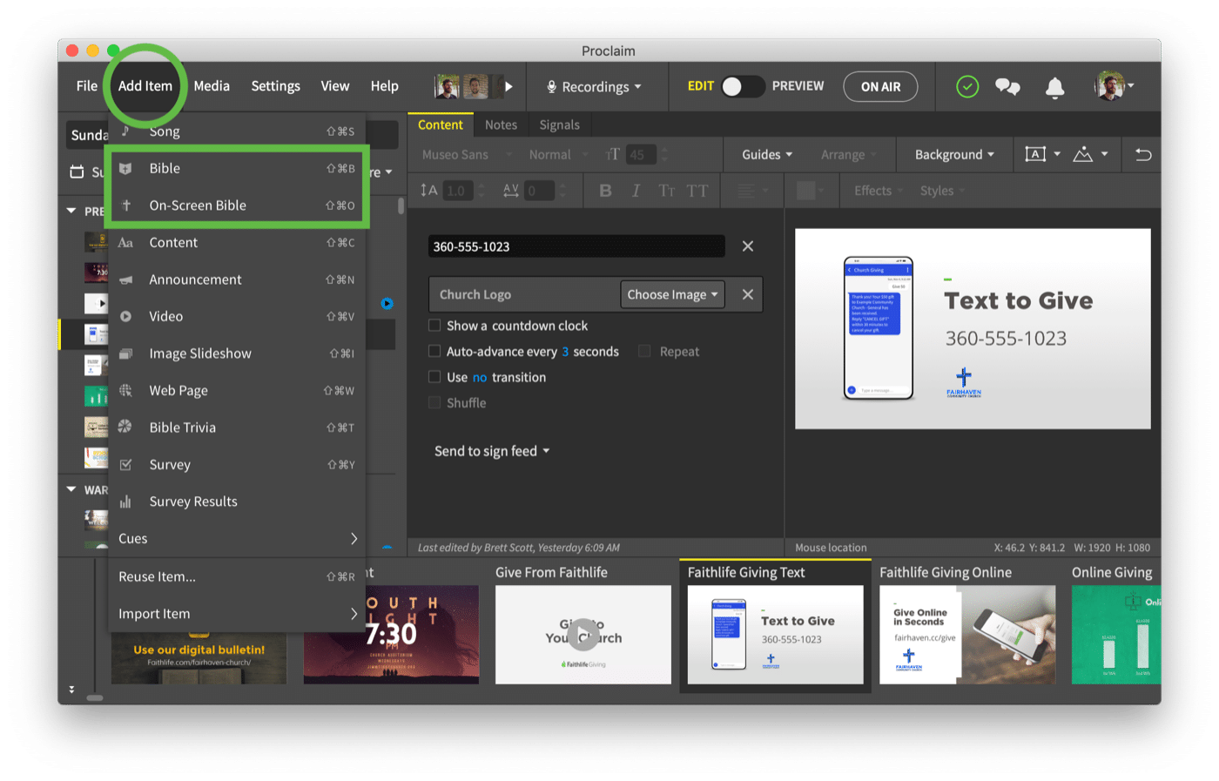Screen dimensions: 1219x781
Task: Click the Bible item icon
Action: tap(125, 169)
